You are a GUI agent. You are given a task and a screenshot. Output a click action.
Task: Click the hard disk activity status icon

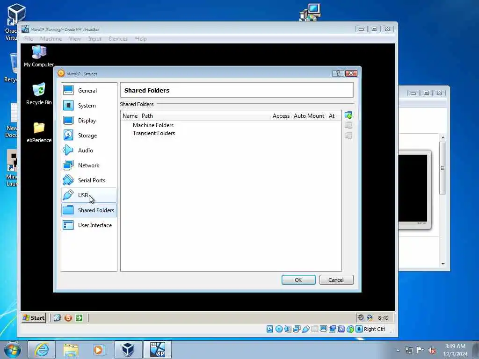(x=270, y=329)
